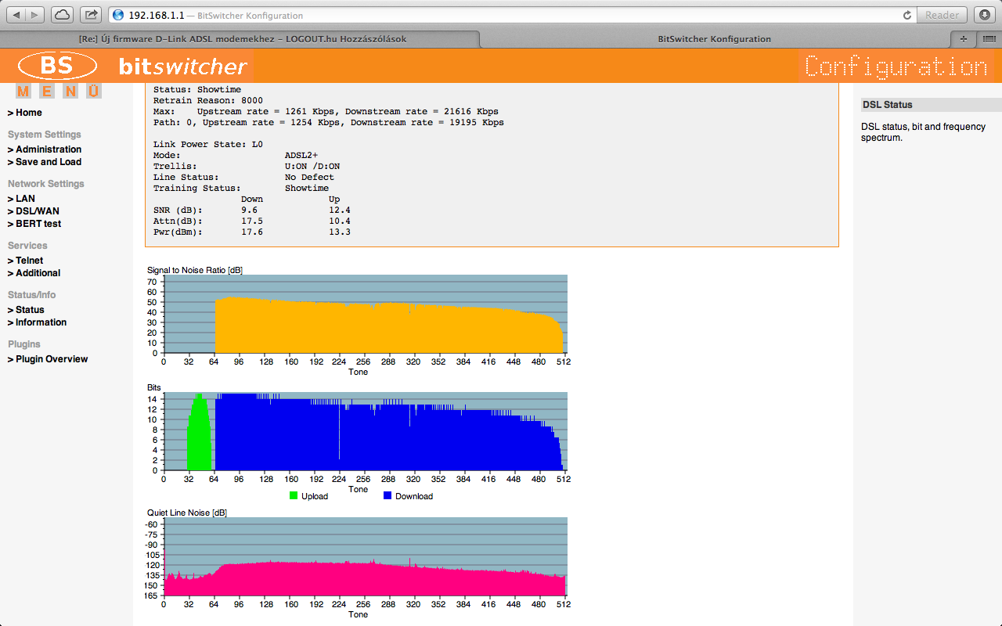Click the 'Bits' chart title
Screen dimensions: 1002x626
[x=155, y=387]
